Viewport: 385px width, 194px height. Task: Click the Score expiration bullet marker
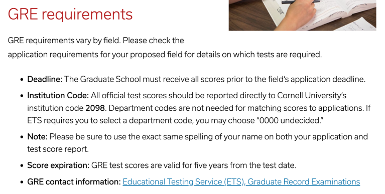[22, 166]
